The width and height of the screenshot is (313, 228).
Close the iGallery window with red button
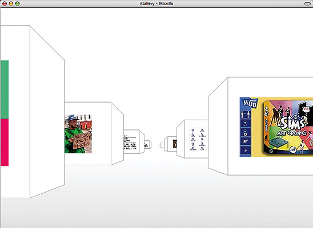[5, 3]
